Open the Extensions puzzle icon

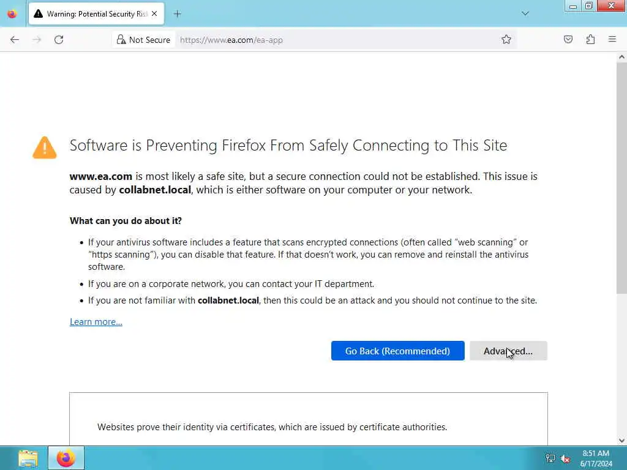590,40
